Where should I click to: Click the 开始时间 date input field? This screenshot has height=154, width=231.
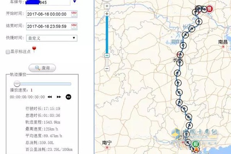(47, 14)
